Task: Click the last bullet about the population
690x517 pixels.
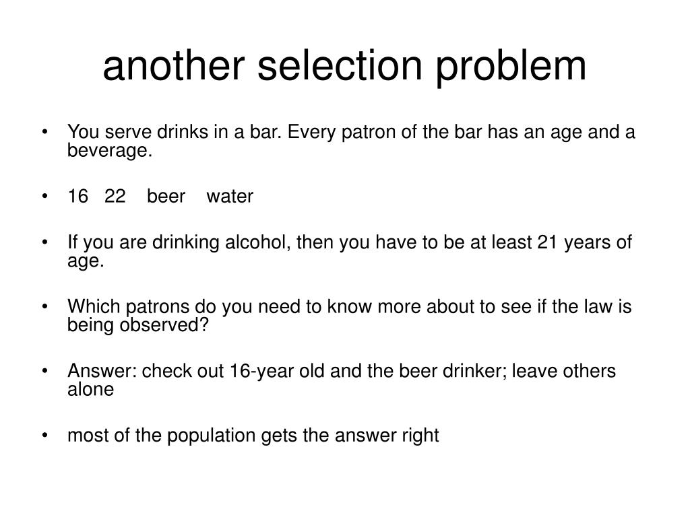Action: pos(253,436)
